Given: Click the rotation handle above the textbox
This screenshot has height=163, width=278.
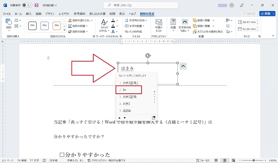Looking at the screenshot, I should pos(148,56).
